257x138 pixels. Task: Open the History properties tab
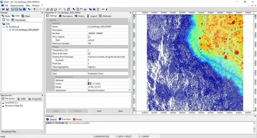point(80,16)
